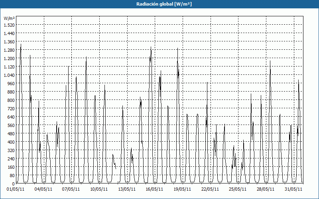This screenshot has height=199, width=319.
Task: Click the W/m² axis unit label
Action: point(9,18)
